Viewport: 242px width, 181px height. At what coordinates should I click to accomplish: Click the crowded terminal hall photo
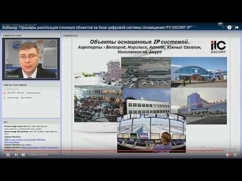pyautogui.click(x=98, y=104)
